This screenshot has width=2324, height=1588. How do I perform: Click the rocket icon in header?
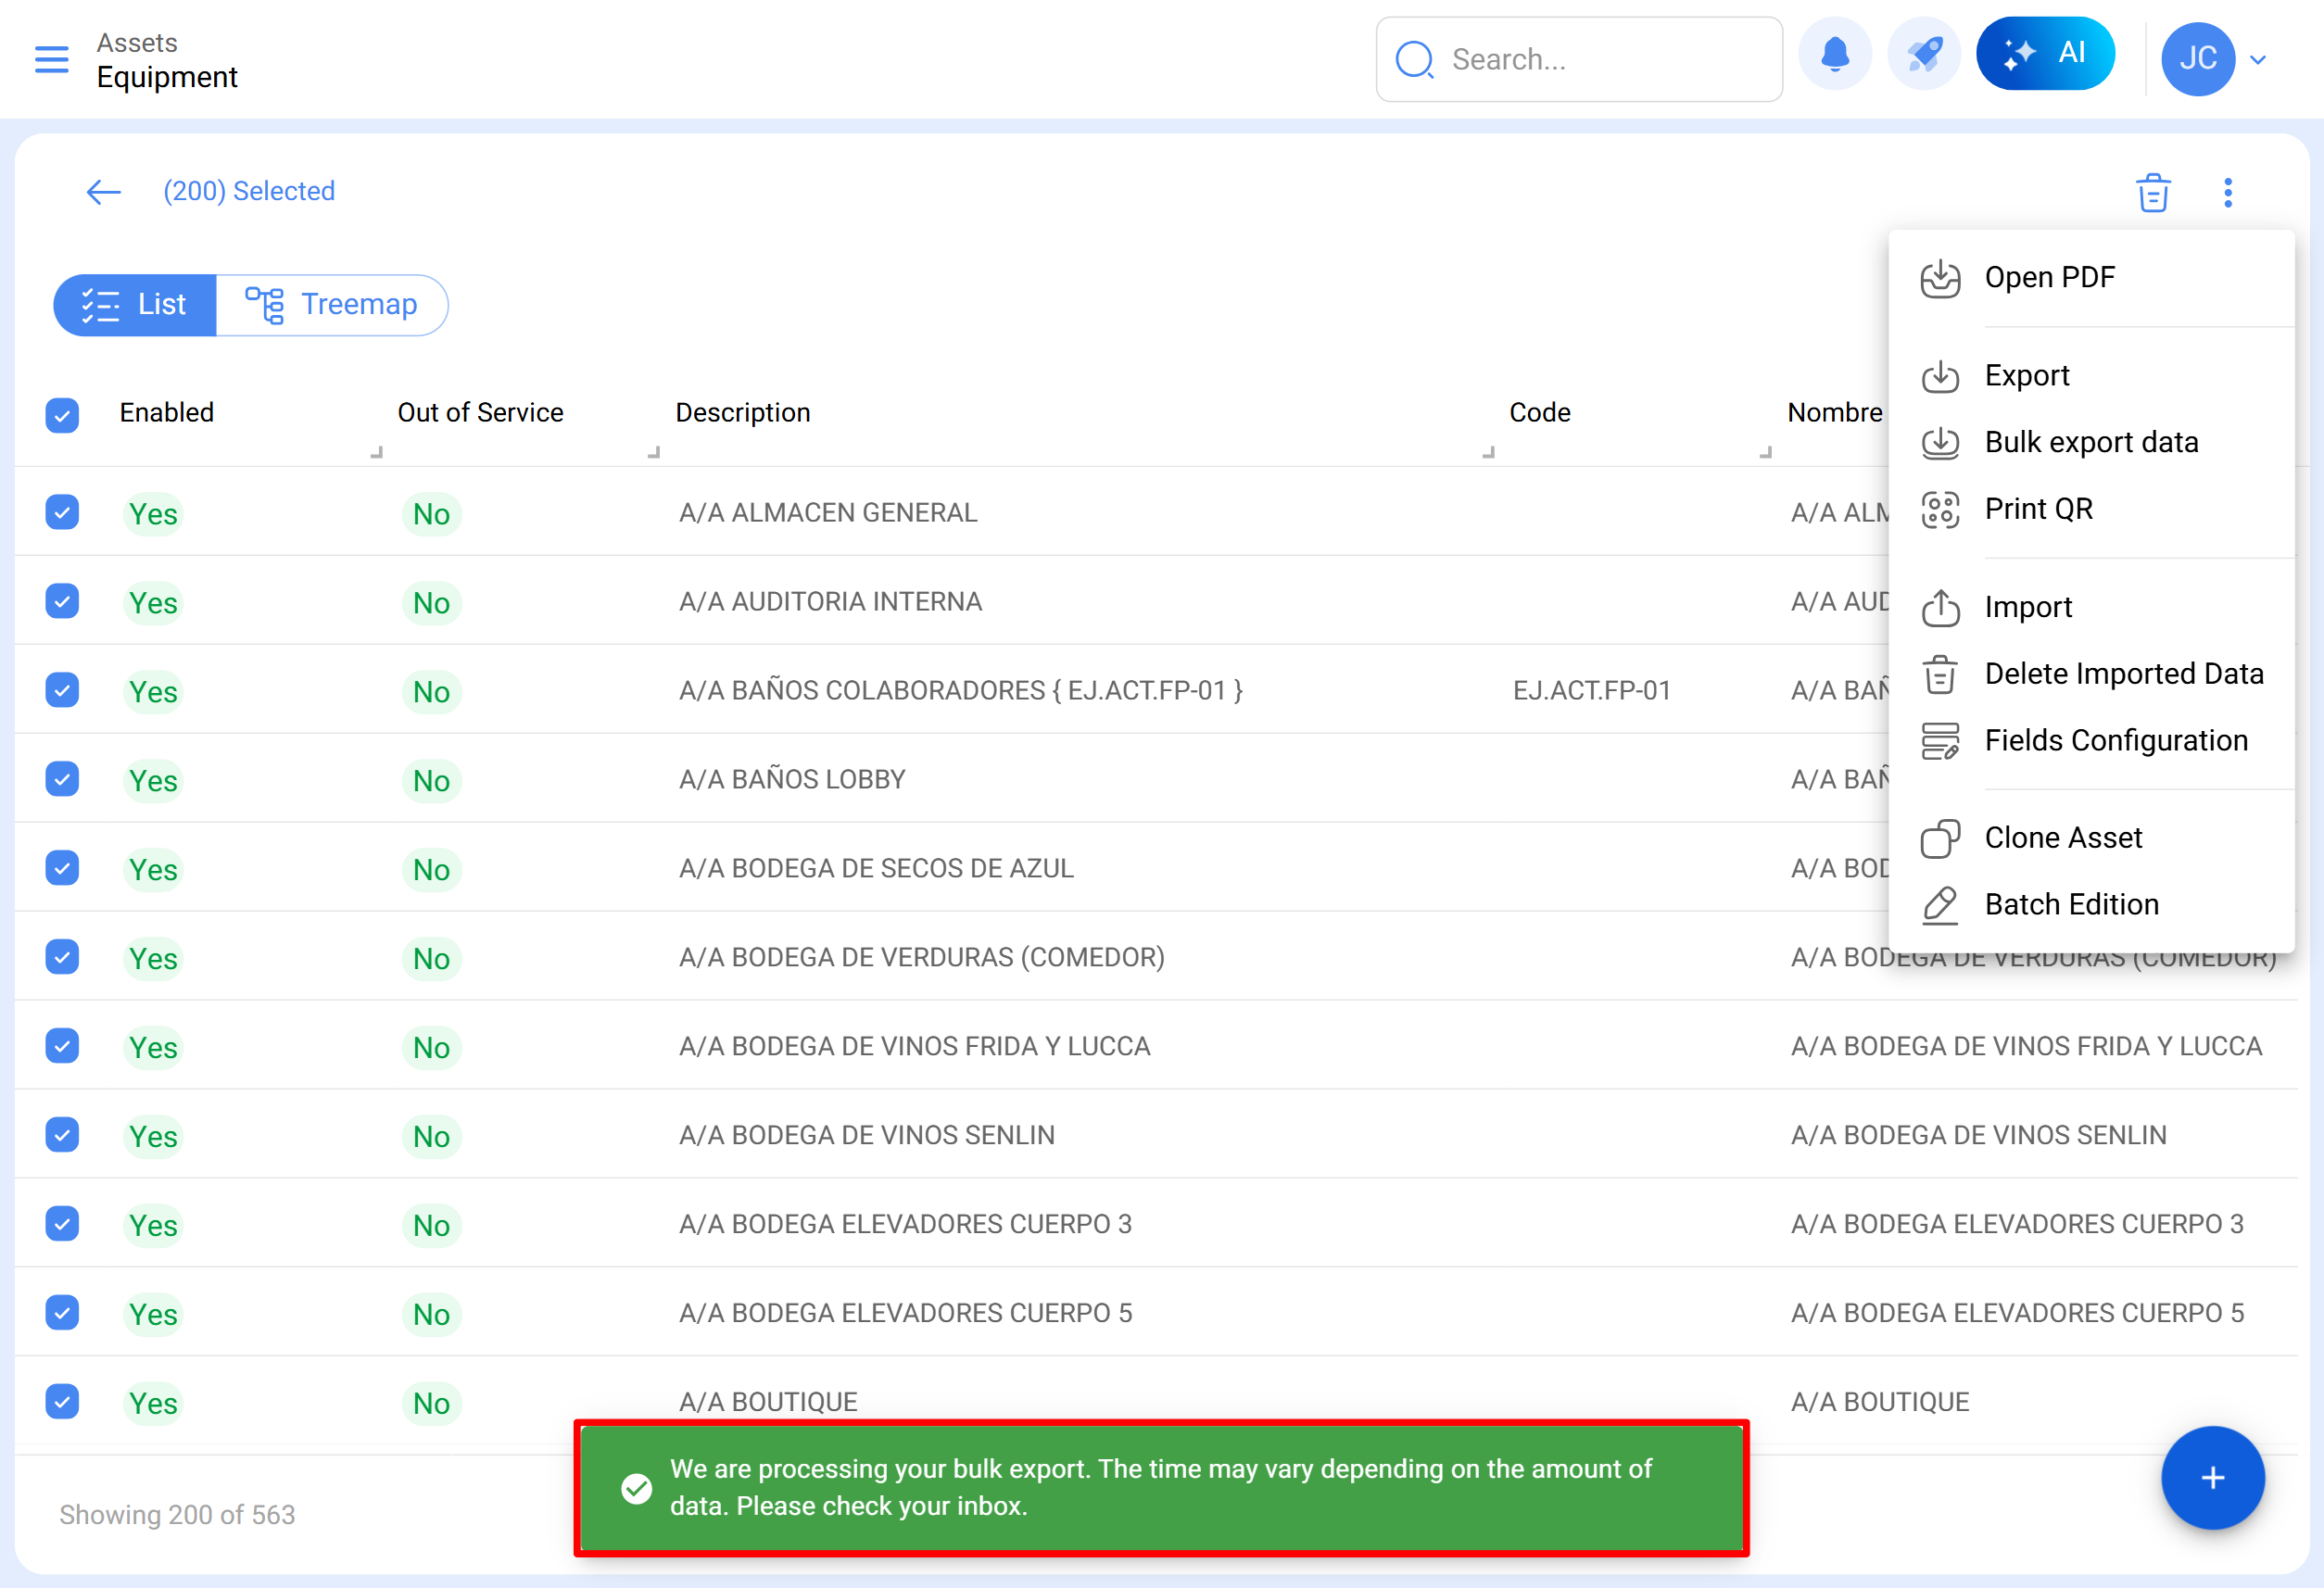click(1923, 55)
